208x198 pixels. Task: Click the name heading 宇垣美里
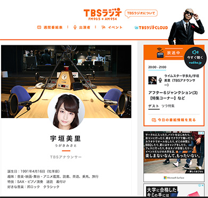[66, 139]
